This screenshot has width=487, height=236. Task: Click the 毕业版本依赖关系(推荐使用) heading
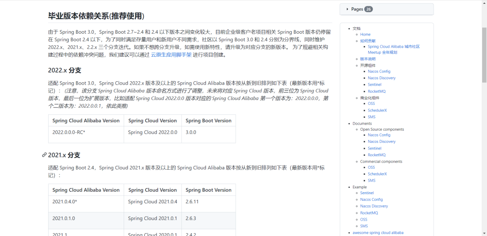96,16
